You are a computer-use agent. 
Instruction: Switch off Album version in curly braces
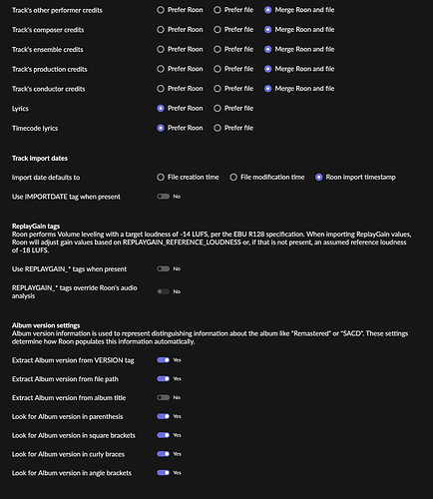click(164, 454)
